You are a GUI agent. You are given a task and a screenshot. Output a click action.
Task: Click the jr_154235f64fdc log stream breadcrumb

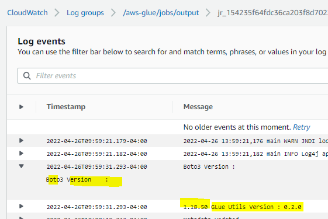(273, 13)
